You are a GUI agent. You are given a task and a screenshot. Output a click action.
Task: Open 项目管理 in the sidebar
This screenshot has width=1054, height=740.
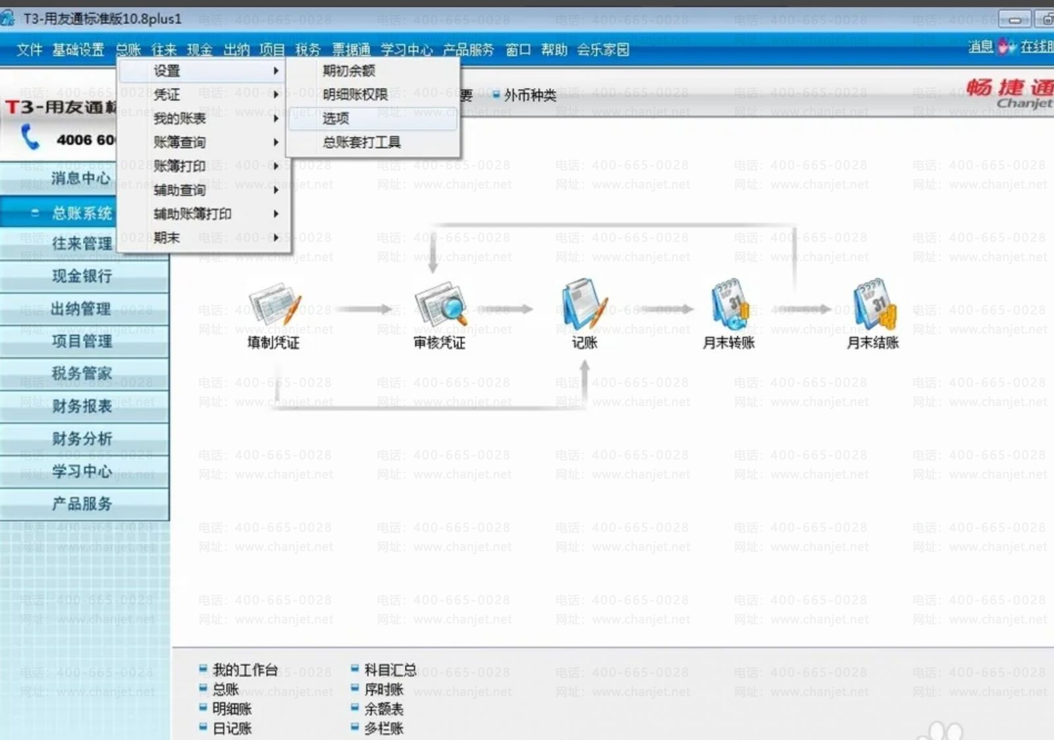tap(84, 341)
